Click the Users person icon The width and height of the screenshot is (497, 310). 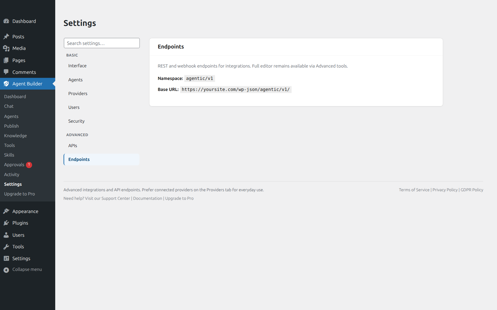(6, 235)
